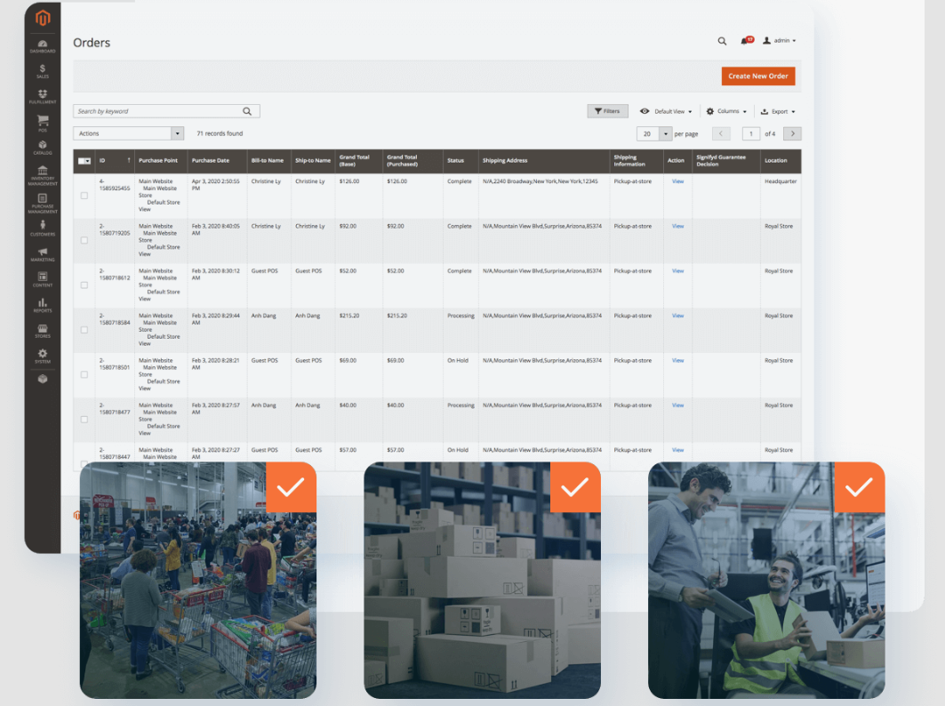View order 4-1585925455
Image resolution: width=945 pixels, height=706 pixels.
pyautogui.click(x=678, y=181)
